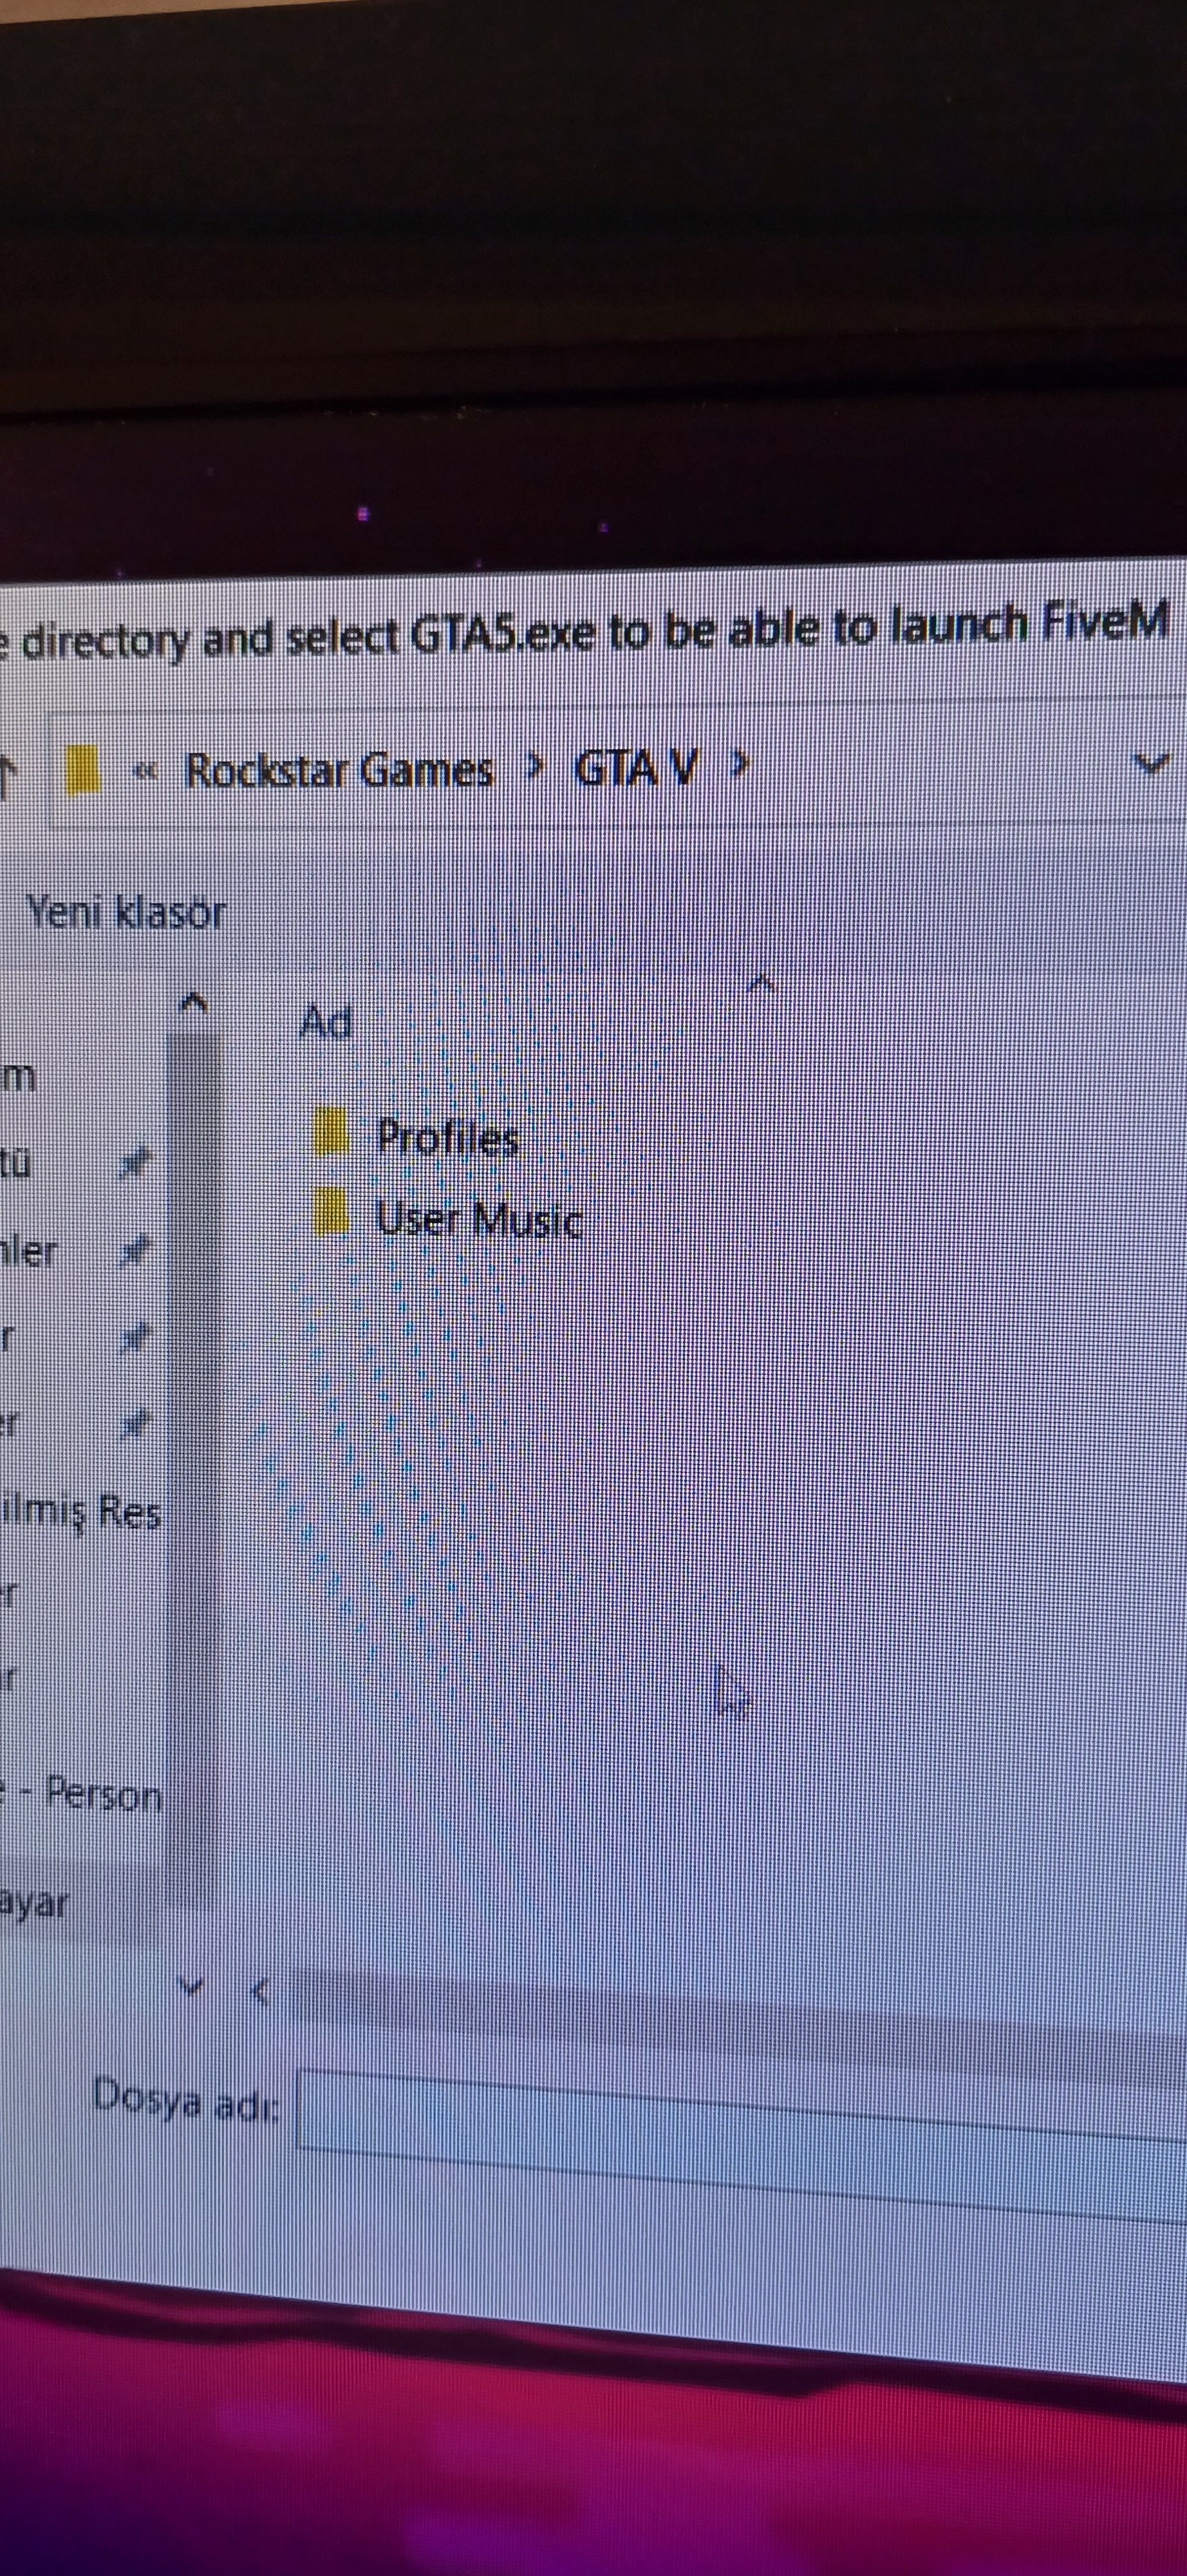Click the navigation pane scroll-up arrow
Image resolution: width=1187 pixels, height=2576 pixels.
(194, 1002)
